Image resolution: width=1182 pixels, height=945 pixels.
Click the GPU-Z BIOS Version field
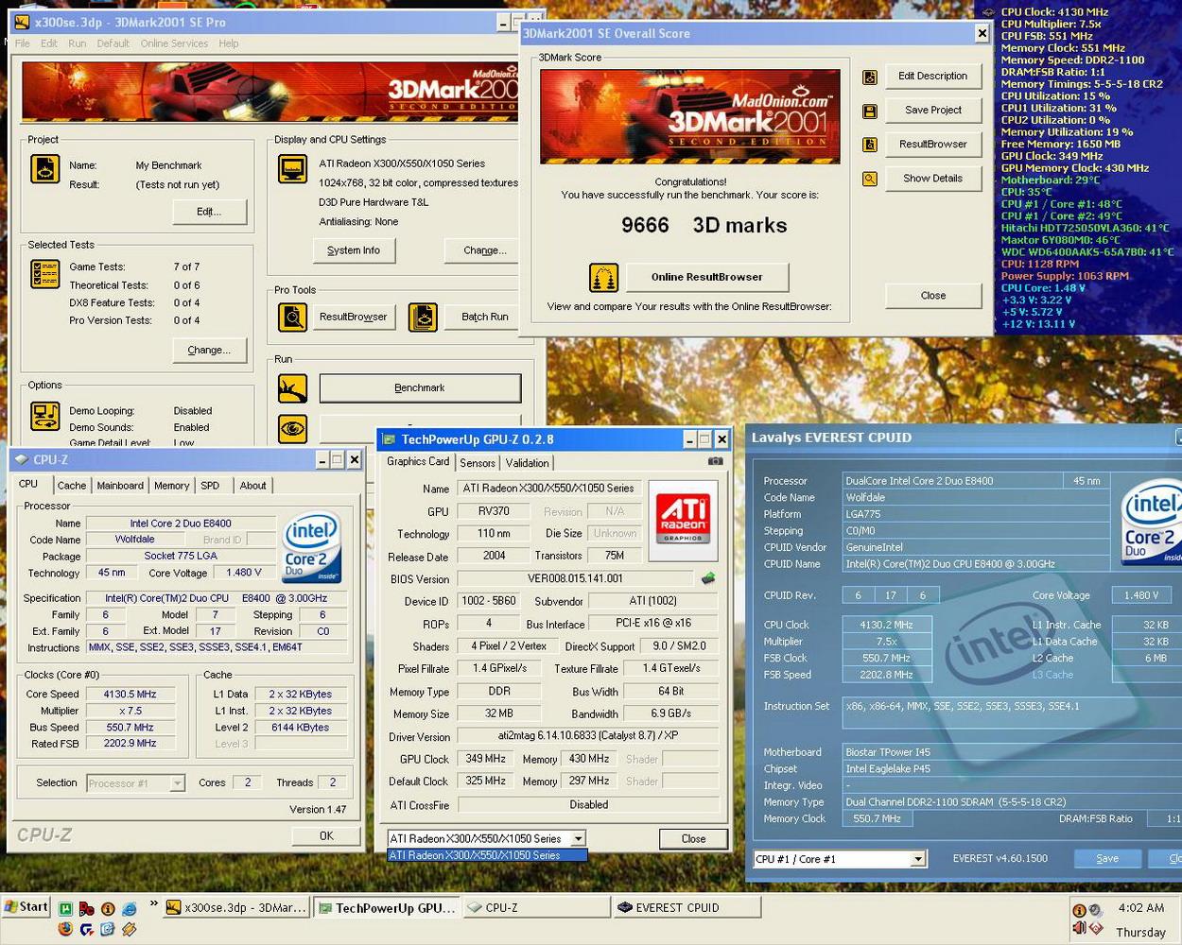pos(575,578)
